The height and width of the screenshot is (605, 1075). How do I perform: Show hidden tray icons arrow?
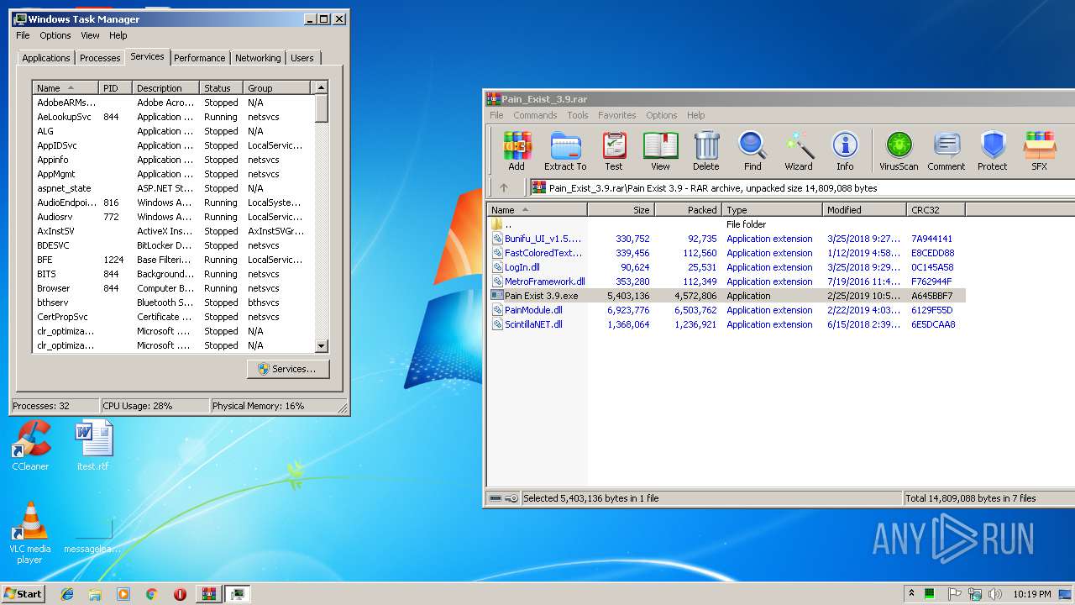coord(911,594)
